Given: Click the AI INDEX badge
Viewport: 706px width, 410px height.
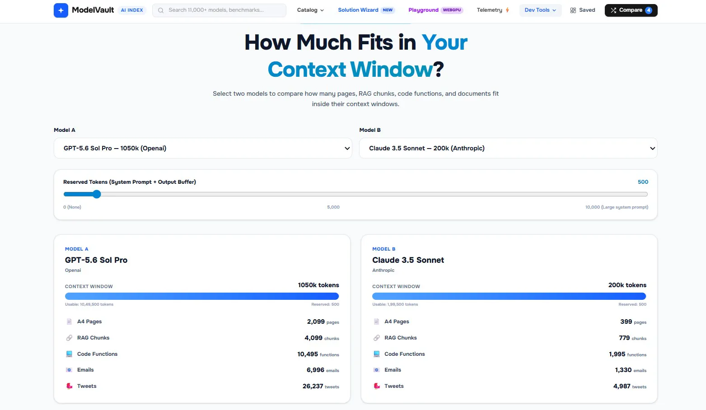Looking at the screenshot, I should pyautogui.click(x=132, y=10).
